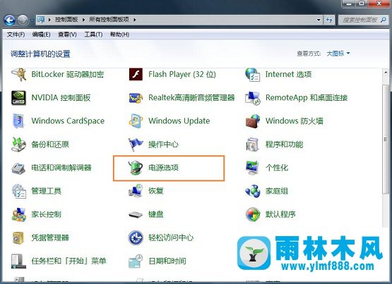Image resolution: width=392 pixels, height=284 pixels.
Task: Open BitLocker 驱动器加密 icon
Action: coord(19,74)
